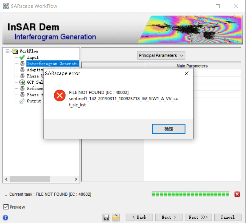Screen dimensions: 246x223
Task: Click the save floppy disk icon
Action: coord(106,217)
